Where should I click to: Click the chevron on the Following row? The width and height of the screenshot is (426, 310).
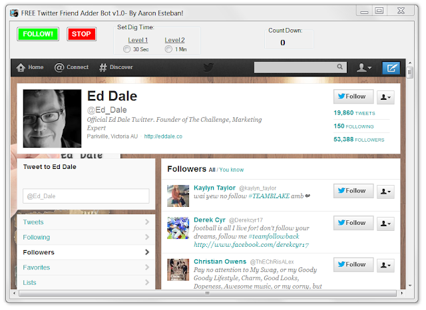[x=147, y=237]
